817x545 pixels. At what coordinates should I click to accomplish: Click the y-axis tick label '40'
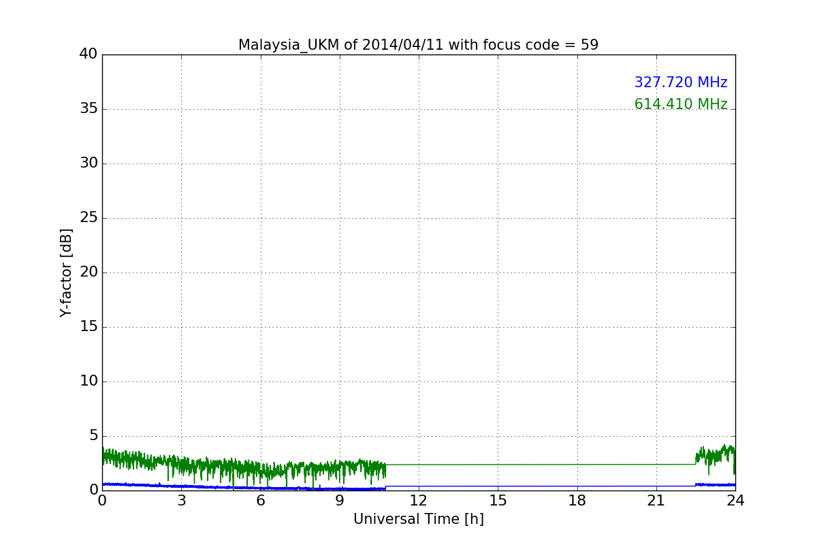point(89,54)
